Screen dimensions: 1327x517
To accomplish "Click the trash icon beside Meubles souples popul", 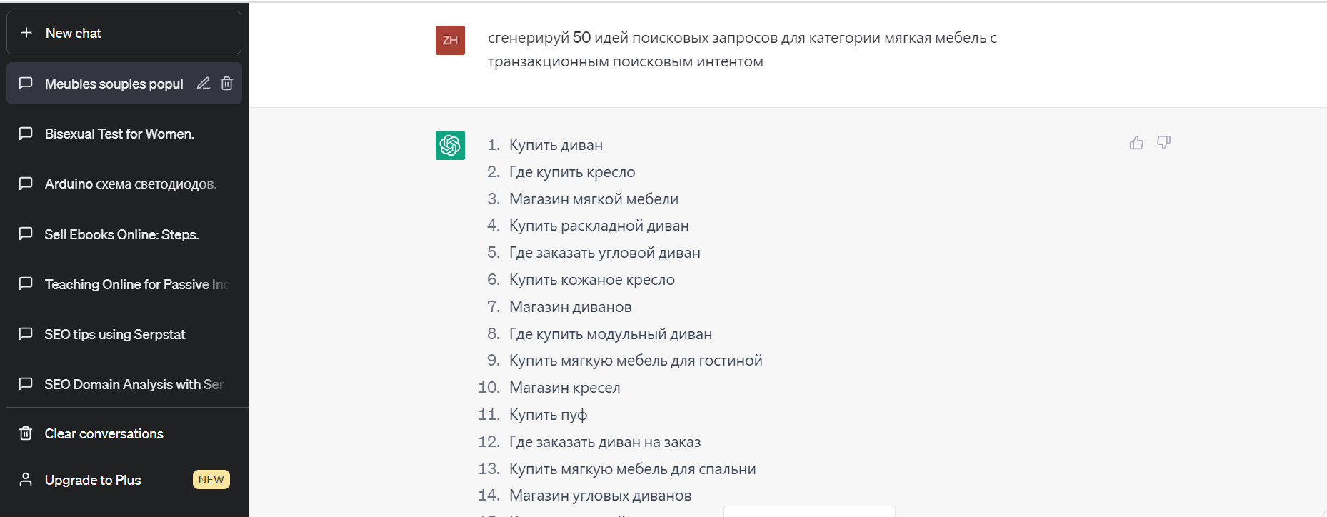I will click(x=226, y=83).
